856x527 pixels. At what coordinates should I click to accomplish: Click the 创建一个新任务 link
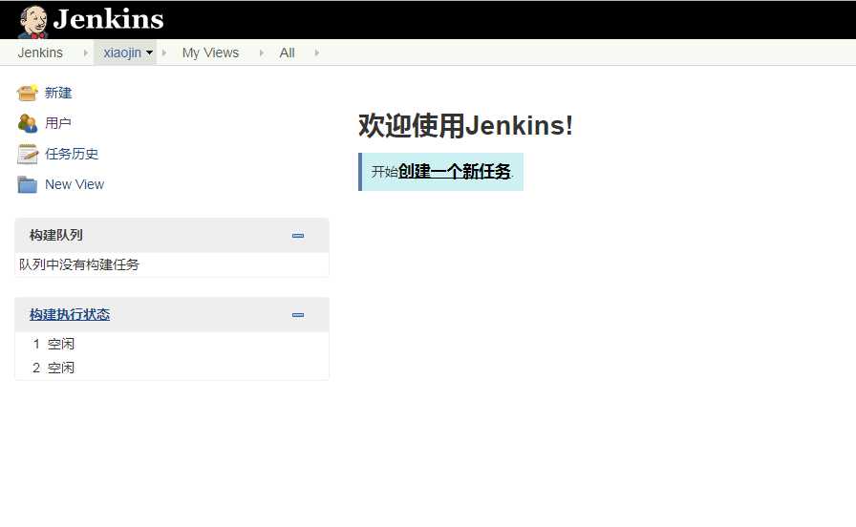(454, 172)
